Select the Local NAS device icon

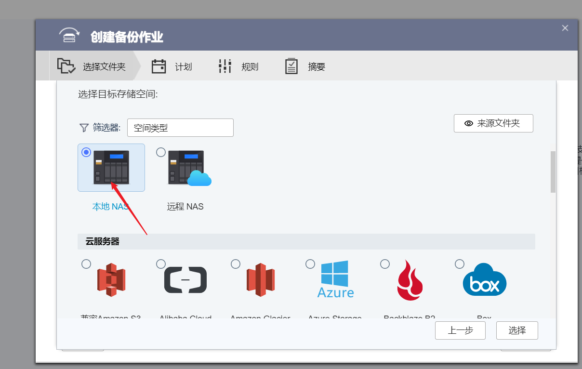[x=111, y=167]
